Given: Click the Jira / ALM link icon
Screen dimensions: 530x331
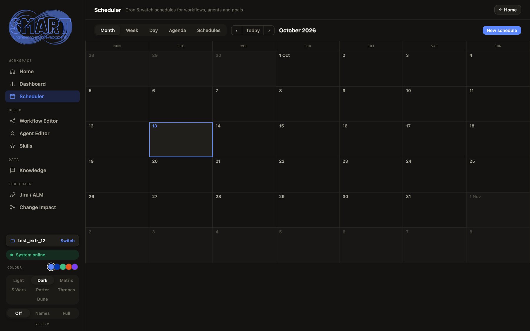Looking at the screenshot, I should pos(12,195).
